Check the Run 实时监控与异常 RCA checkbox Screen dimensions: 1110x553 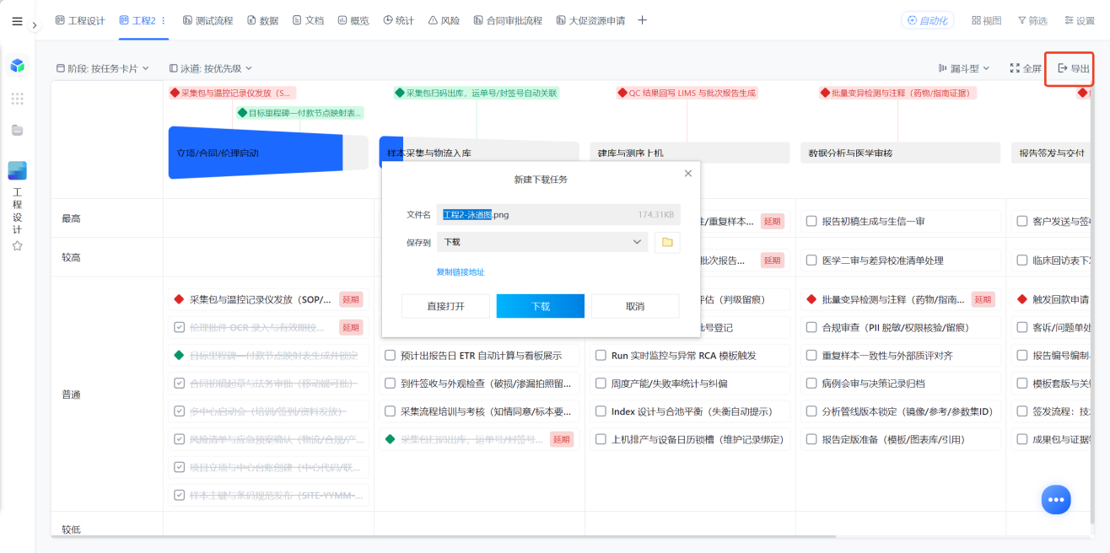point(601,356)
